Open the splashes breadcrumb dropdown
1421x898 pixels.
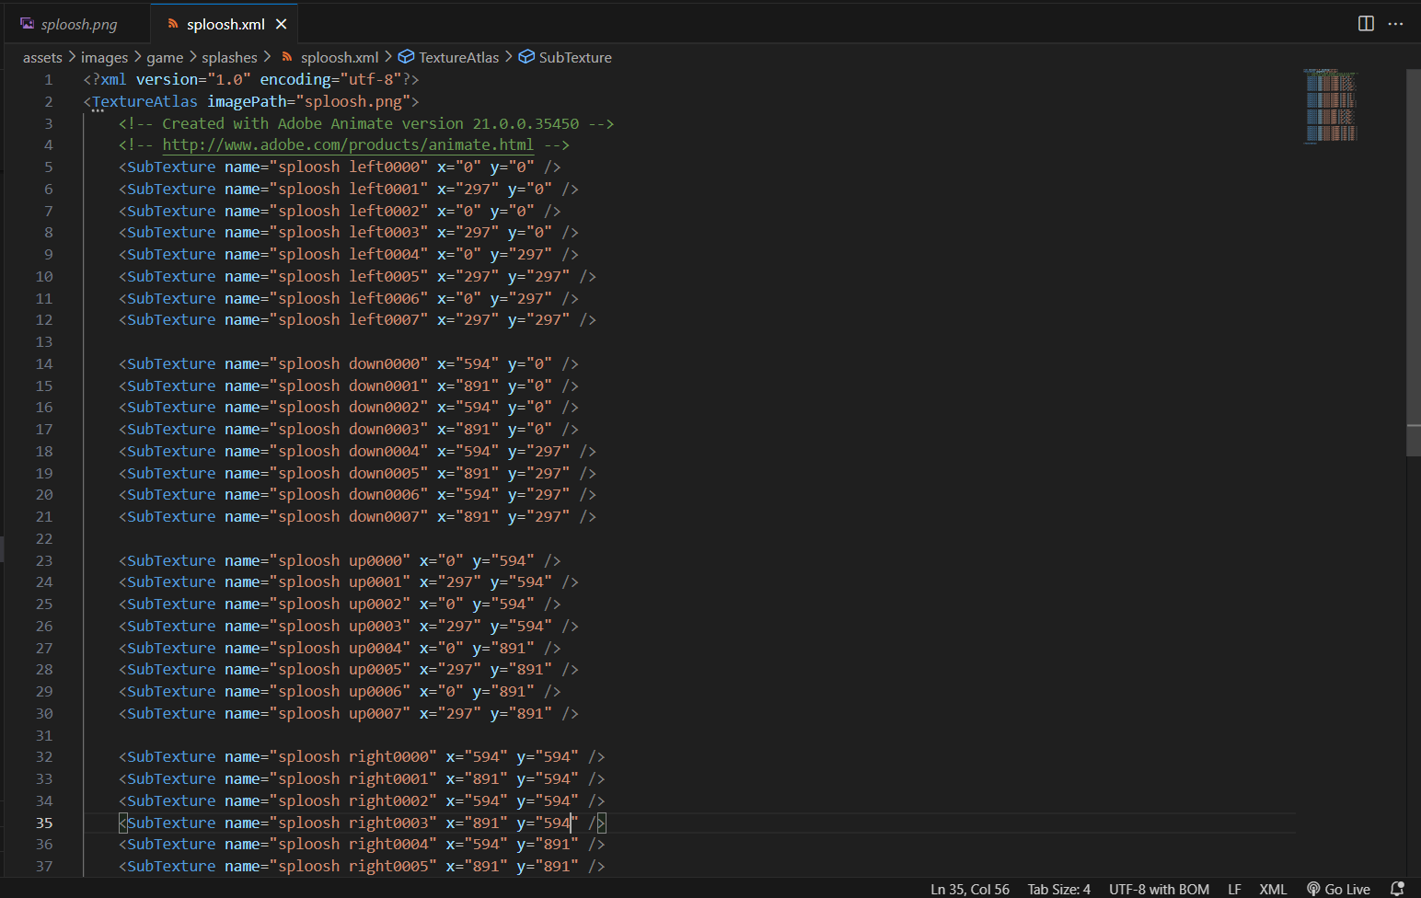click(229, 57)
